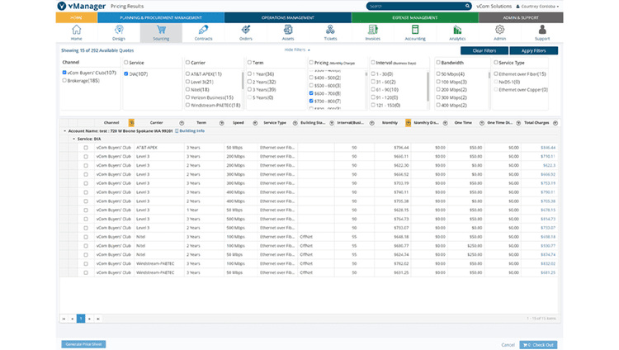
Task: Click the Pricing filter list scrollbar
Action: point(366,73)
